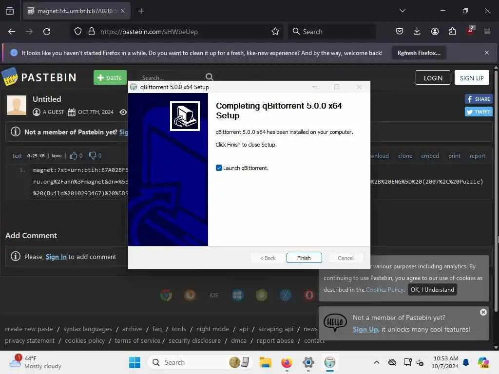Image resolution: width=499 pixels, height=374 pixels.
Task: Click the thumbs down dislike icon
Action: coord(92,155)
